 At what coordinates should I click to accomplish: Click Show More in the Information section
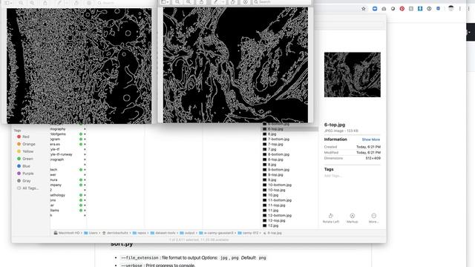(371, 139)
